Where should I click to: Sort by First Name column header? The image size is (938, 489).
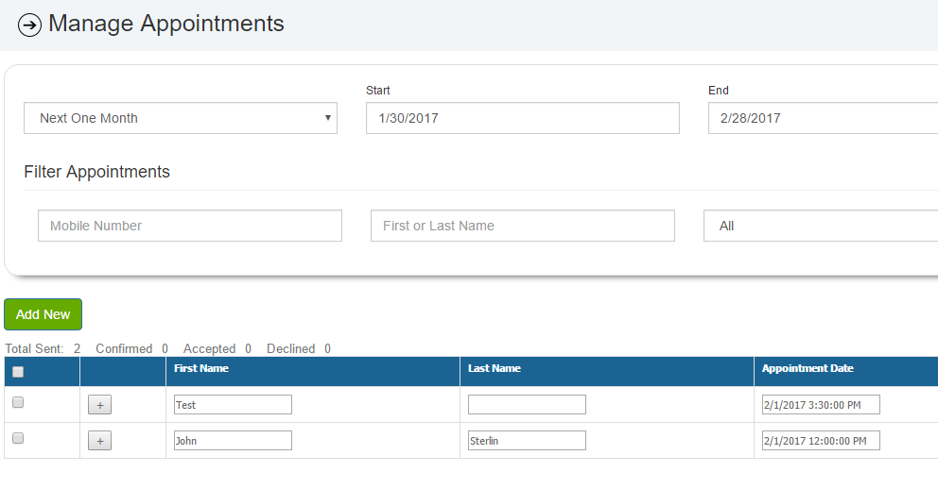pyautogui.click(x=201, y=368)
